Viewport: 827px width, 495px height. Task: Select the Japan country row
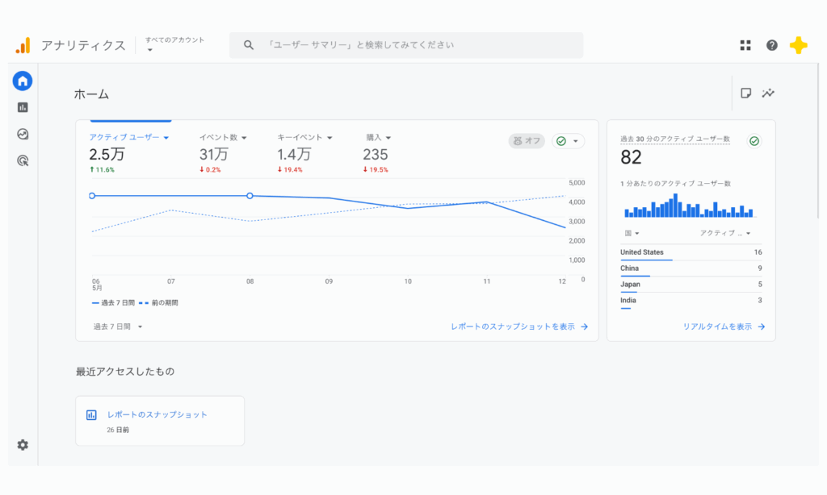click(x=691, y=285)
